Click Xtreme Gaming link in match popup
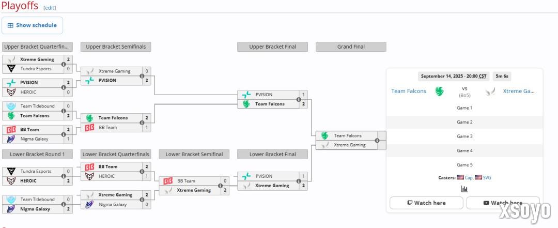Screen dimensions: 558x228 click(519, 91)
